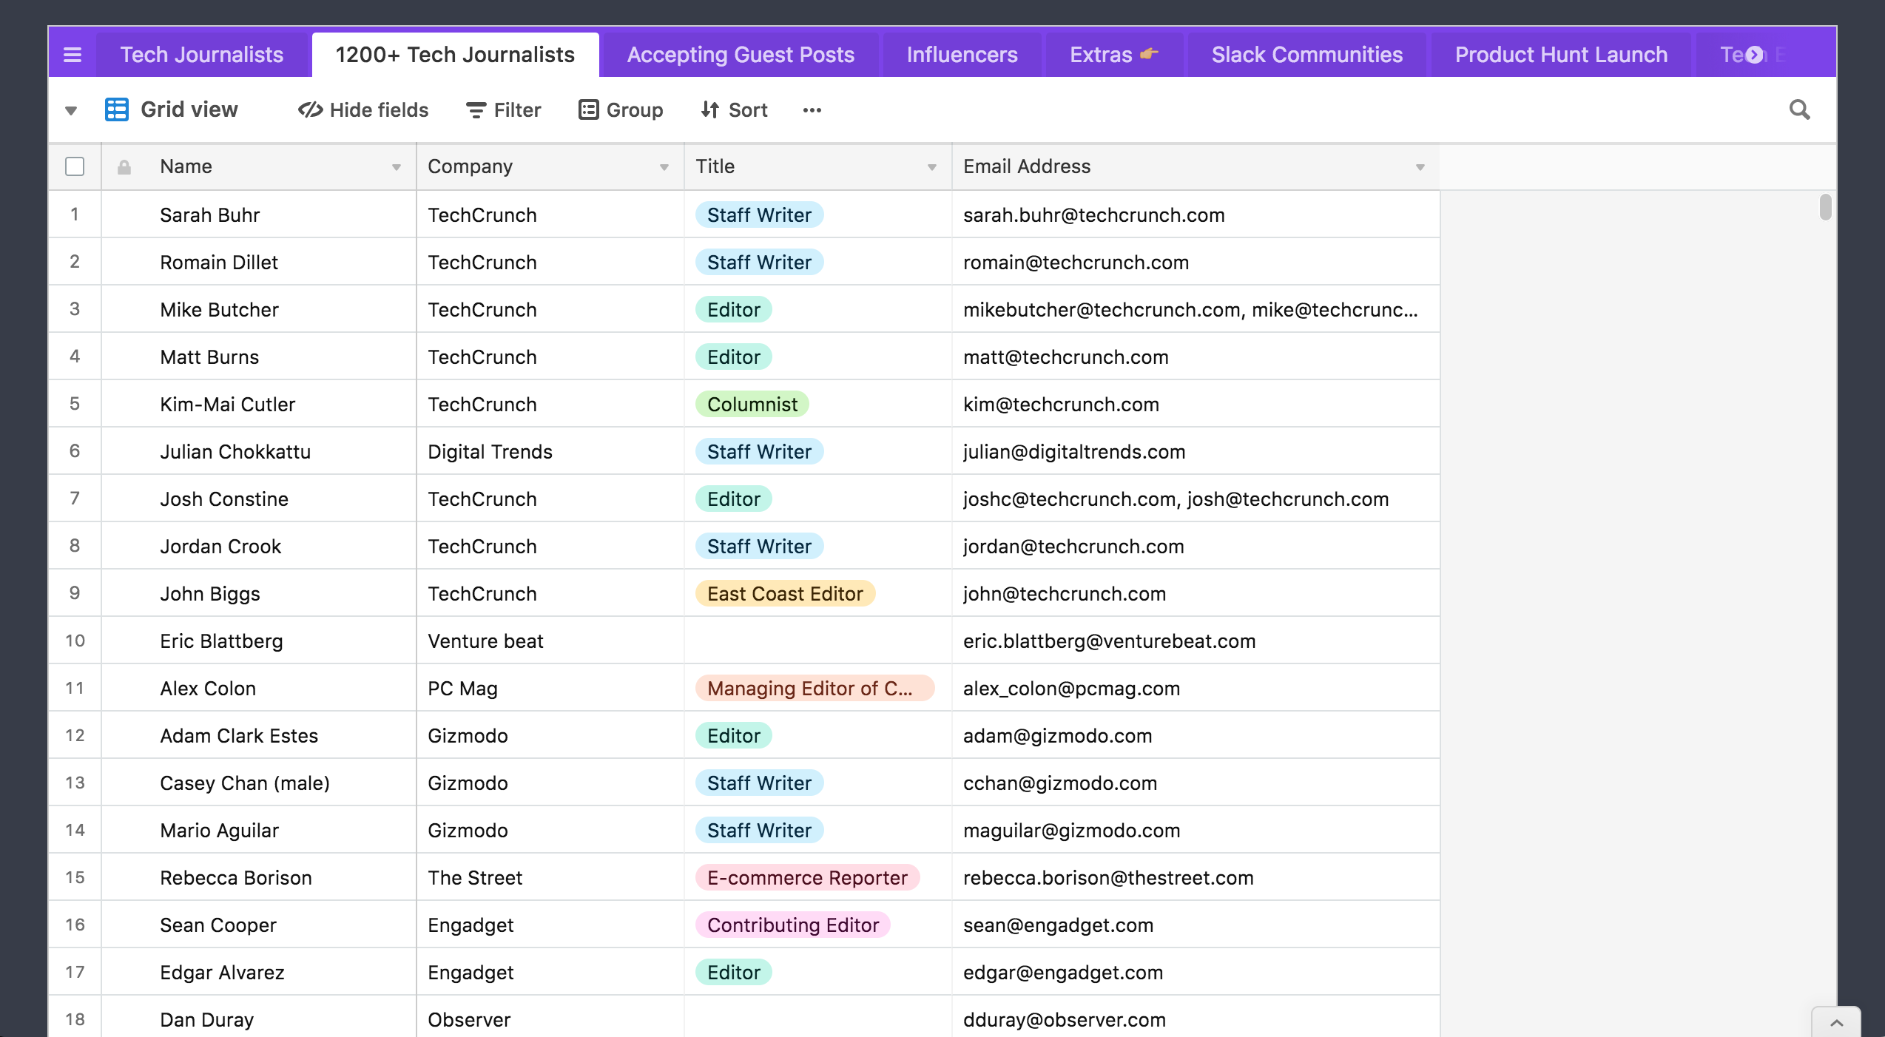The width and height of the screenshot is (1885, 1037).
Task: Select the Mike Butcher name cell
Action: click(x=259, y=310)
